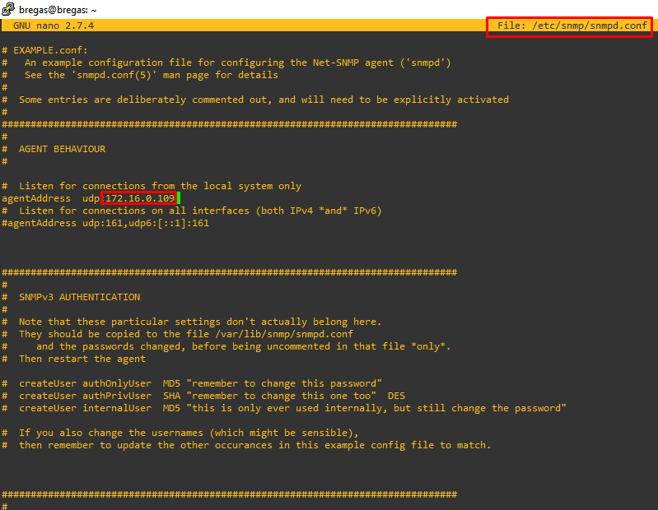658x510 pixels.
Task: Click the IP address 172.16.0.109
Action: point(140,198)
